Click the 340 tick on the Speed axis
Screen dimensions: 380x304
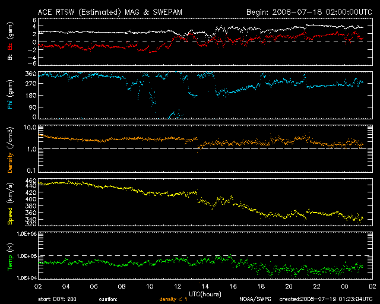31,220
